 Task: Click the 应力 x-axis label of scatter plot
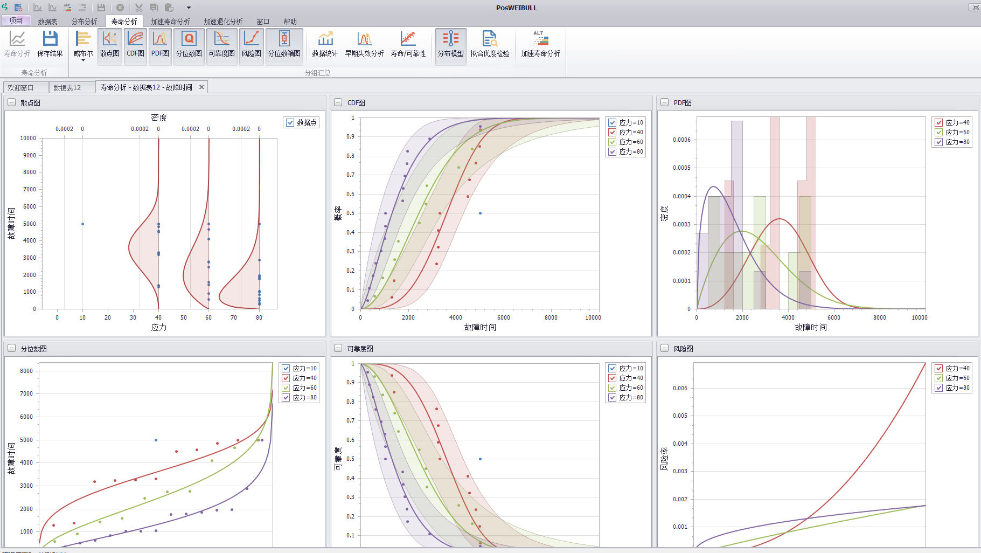[x=158, y=327]
